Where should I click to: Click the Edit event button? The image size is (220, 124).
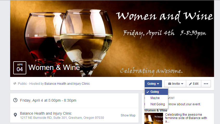pos(194,84)
